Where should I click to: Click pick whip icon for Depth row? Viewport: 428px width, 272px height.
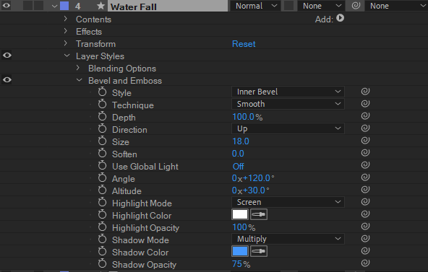[x=365, y=116]
